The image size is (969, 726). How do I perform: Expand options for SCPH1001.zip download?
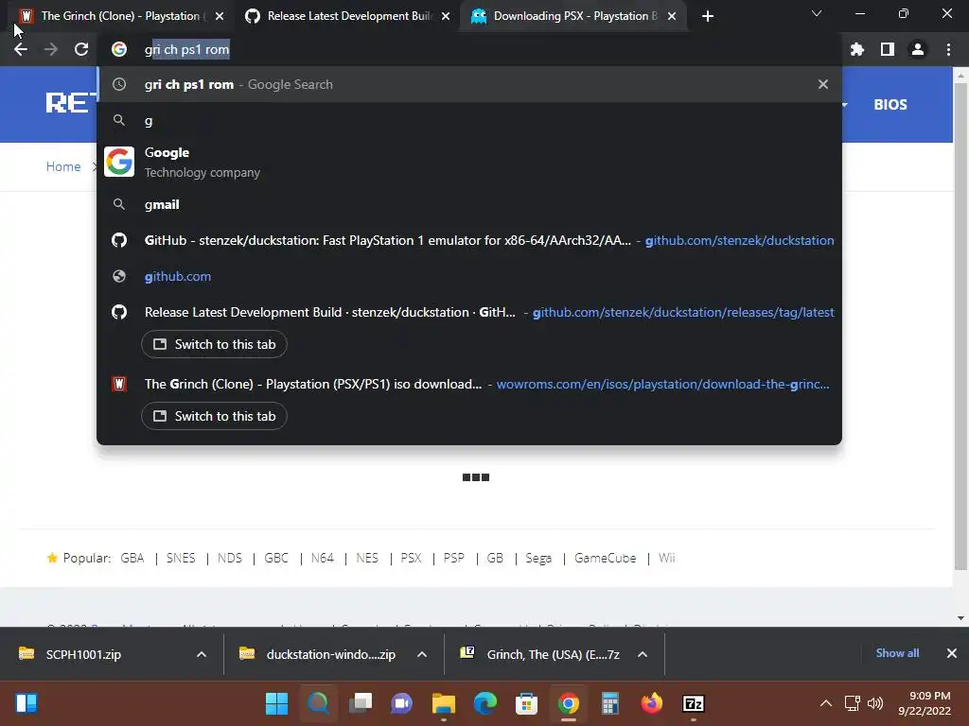click(x=202, y=654)
